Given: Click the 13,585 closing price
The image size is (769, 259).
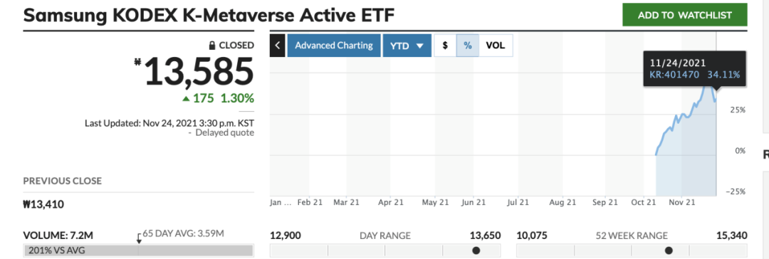Looking at the screenshot, I should pos(198,72).
